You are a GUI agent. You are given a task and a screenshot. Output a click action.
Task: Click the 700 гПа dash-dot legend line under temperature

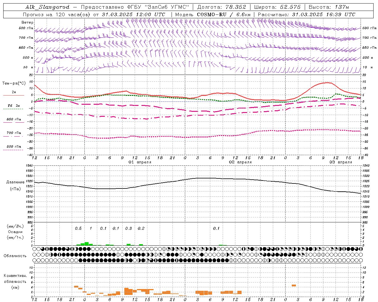coord(13,136)
